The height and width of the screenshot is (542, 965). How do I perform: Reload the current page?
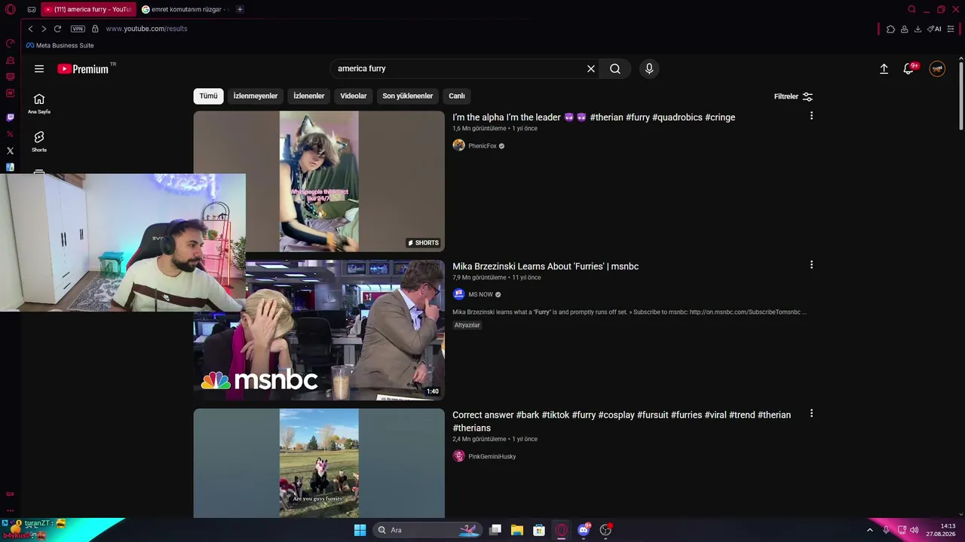[57, 29]
